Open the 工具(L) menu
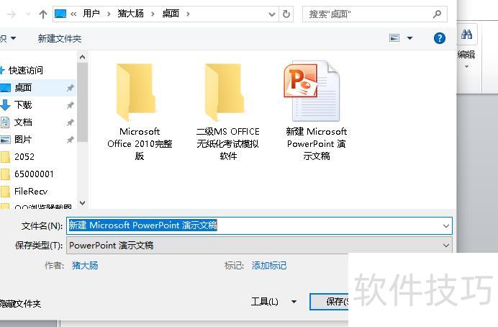Viewport: 498px width, 327px height. tap(273, 301)
